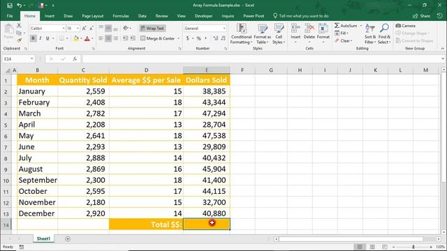Open the font size dropdown
The height and width of the screenshot is (251, 447).
point(78,28)
